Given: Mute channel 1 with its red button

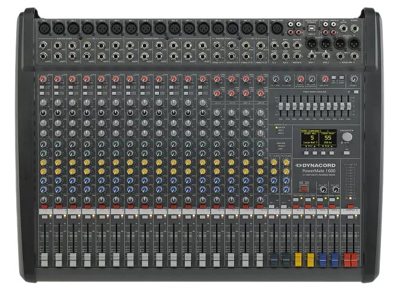Looking at the screenshot, I should [44, 207].
